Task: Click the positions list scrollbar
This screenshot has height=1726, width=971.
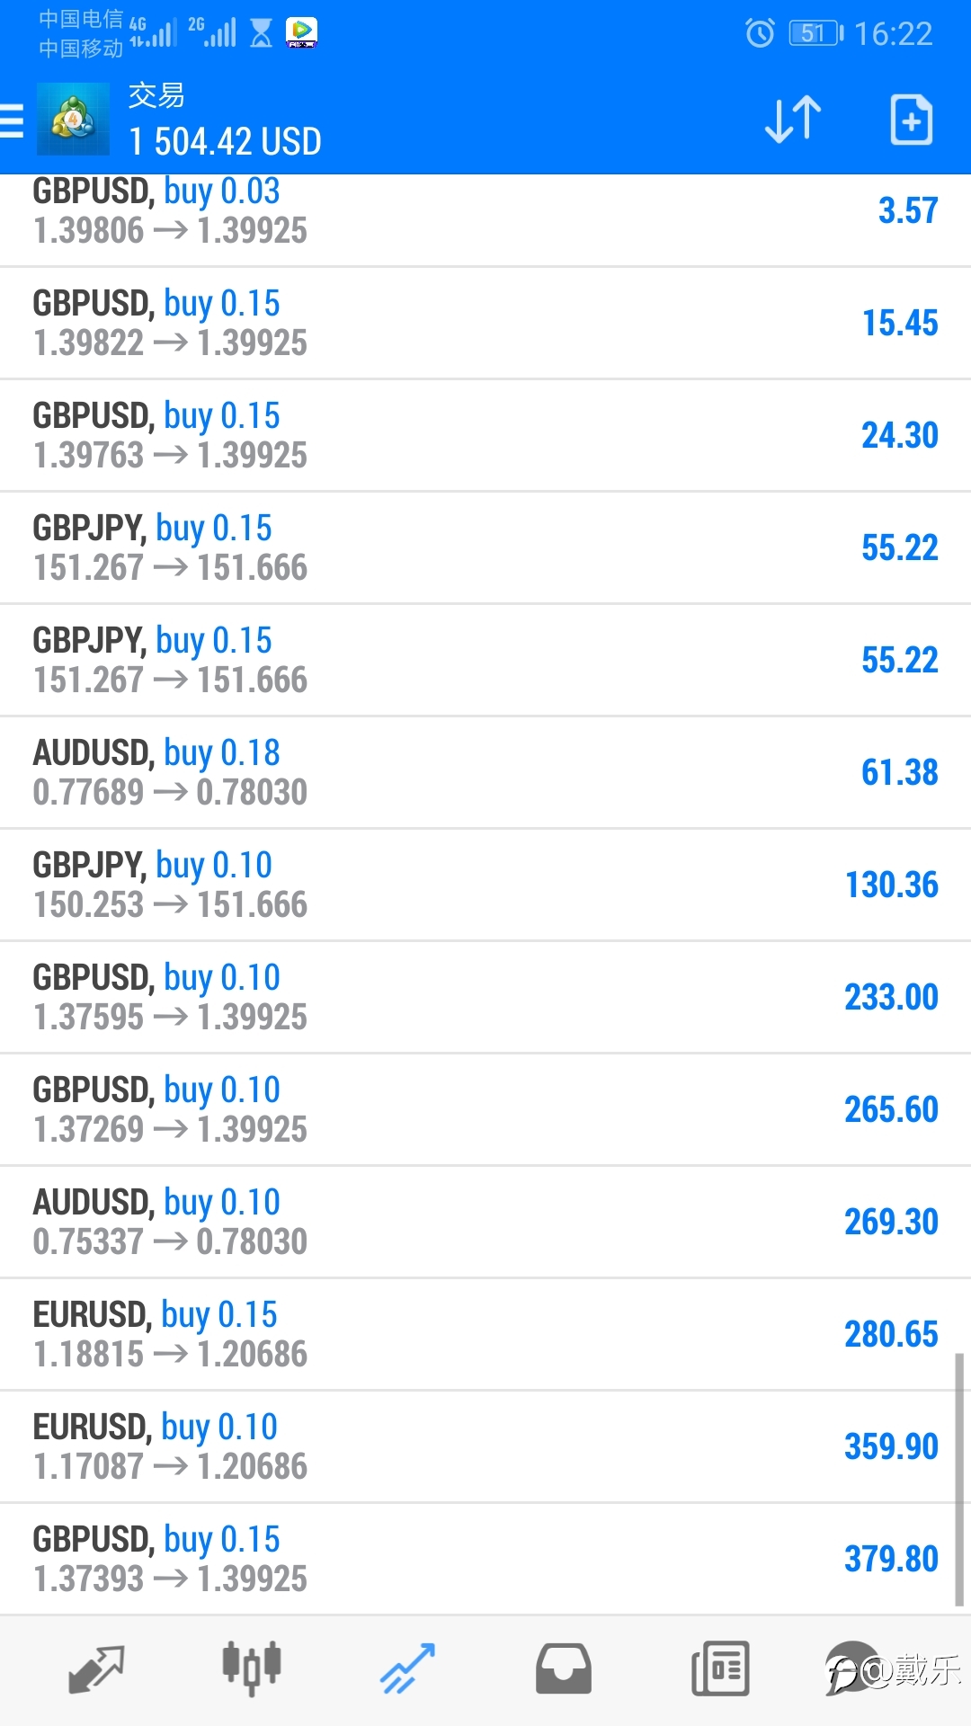Action: (959, 1480)
